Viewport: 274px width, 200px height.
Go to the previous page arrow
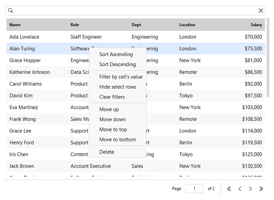(x=240, y=189)
